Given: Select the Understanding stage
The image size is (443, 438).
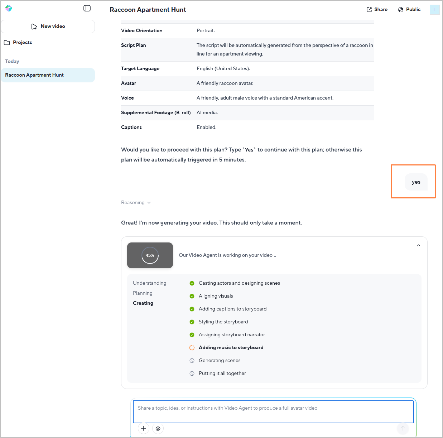Looking at the screenshot, I should [x=149, y=283].
